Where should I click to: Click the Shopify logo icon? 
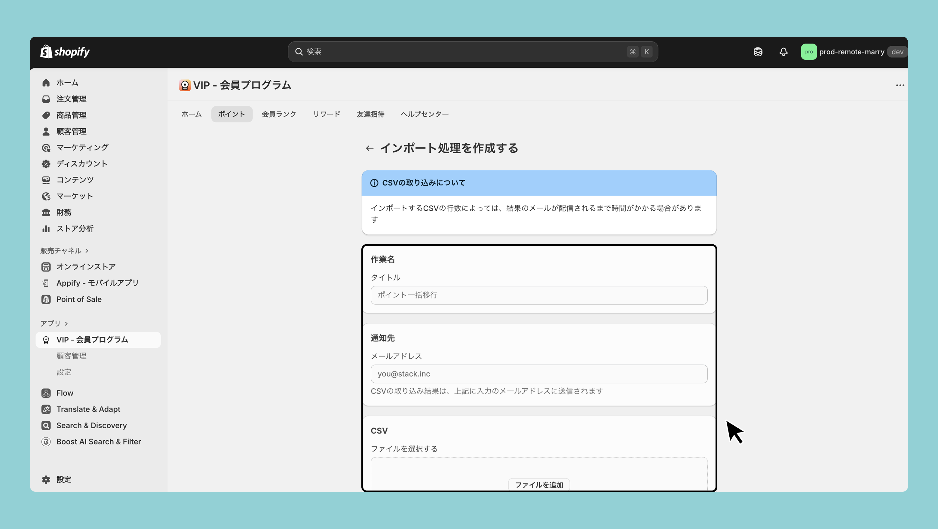(x=46, y=52)
